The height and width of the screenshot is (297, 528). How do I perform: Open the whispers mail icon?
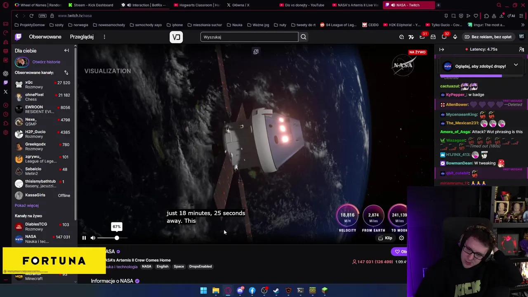pyautogui.click(x=433, y=37)
